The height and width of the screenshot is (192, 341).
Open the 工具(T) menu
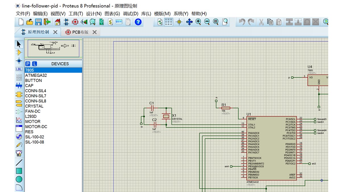(x=76, y=14)
